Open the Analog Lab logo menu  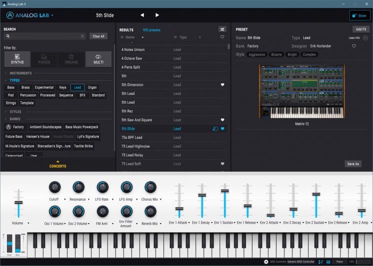29,15
